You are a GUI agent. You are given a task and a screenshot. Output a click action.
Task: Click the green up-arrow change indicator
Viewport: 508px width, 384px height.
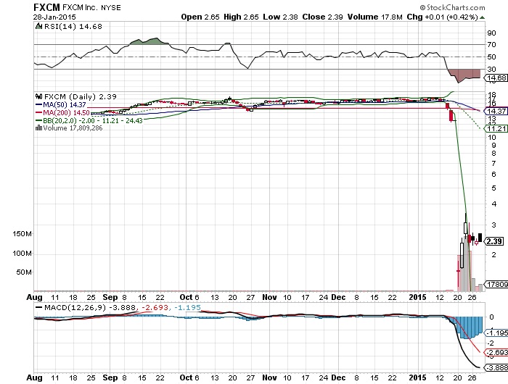(x=482, y=17)
